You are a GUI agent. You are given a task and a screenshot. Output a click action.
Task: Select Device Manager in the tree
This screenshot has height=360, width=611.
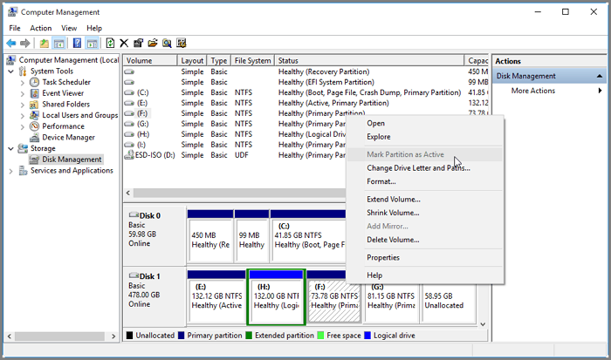pyautogui.click(x=68, y=138)
